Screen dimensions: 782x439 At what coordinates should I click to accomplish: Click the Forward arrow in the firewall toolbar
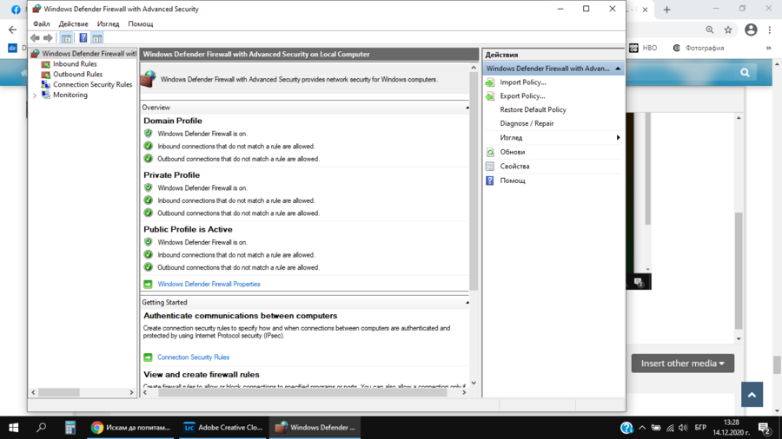48,38
